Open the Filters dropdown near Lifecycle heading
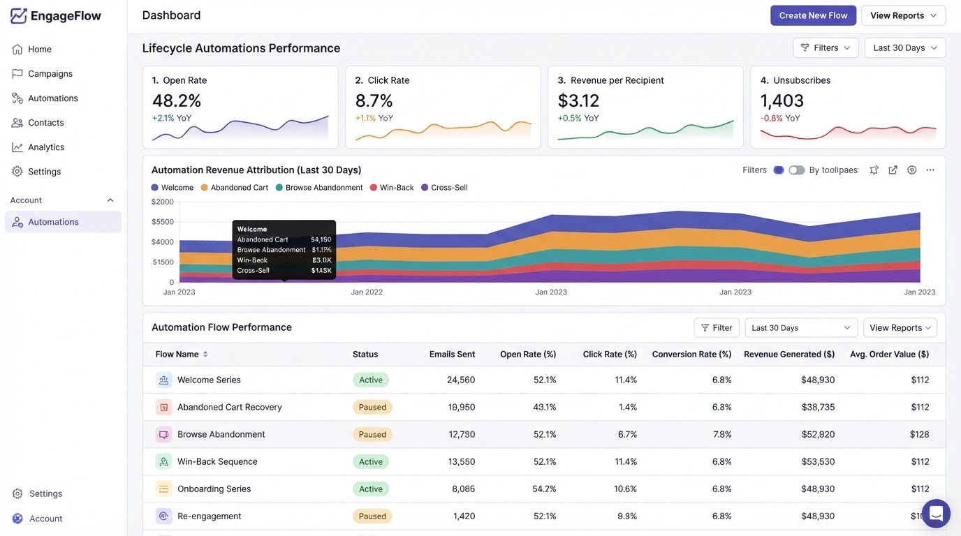Image resolution: width=961 pixels, height=536 pixels. [x=826, y=47]
